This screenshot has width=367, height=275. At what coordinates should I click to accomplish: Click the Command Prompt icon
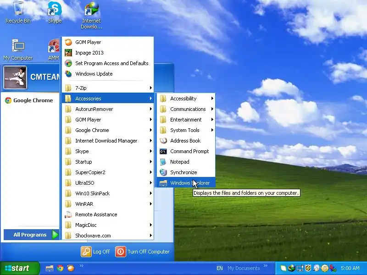click(163, 151)
